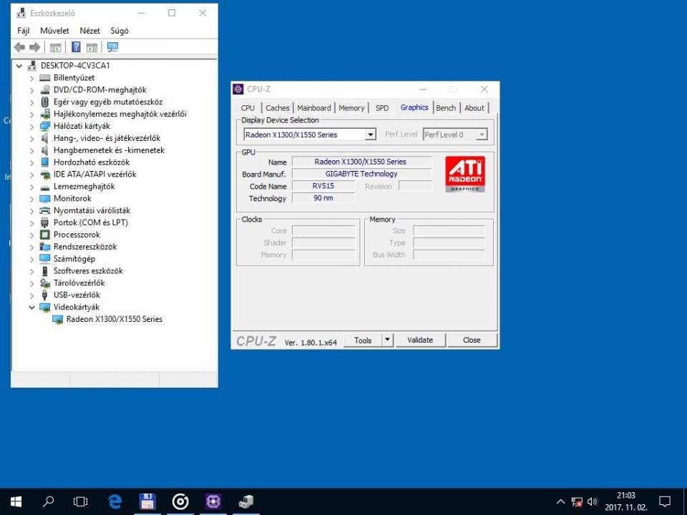This screenshot has height=515, width=687.
Task: Switch to the Bench tab
Action: (446, 108)
